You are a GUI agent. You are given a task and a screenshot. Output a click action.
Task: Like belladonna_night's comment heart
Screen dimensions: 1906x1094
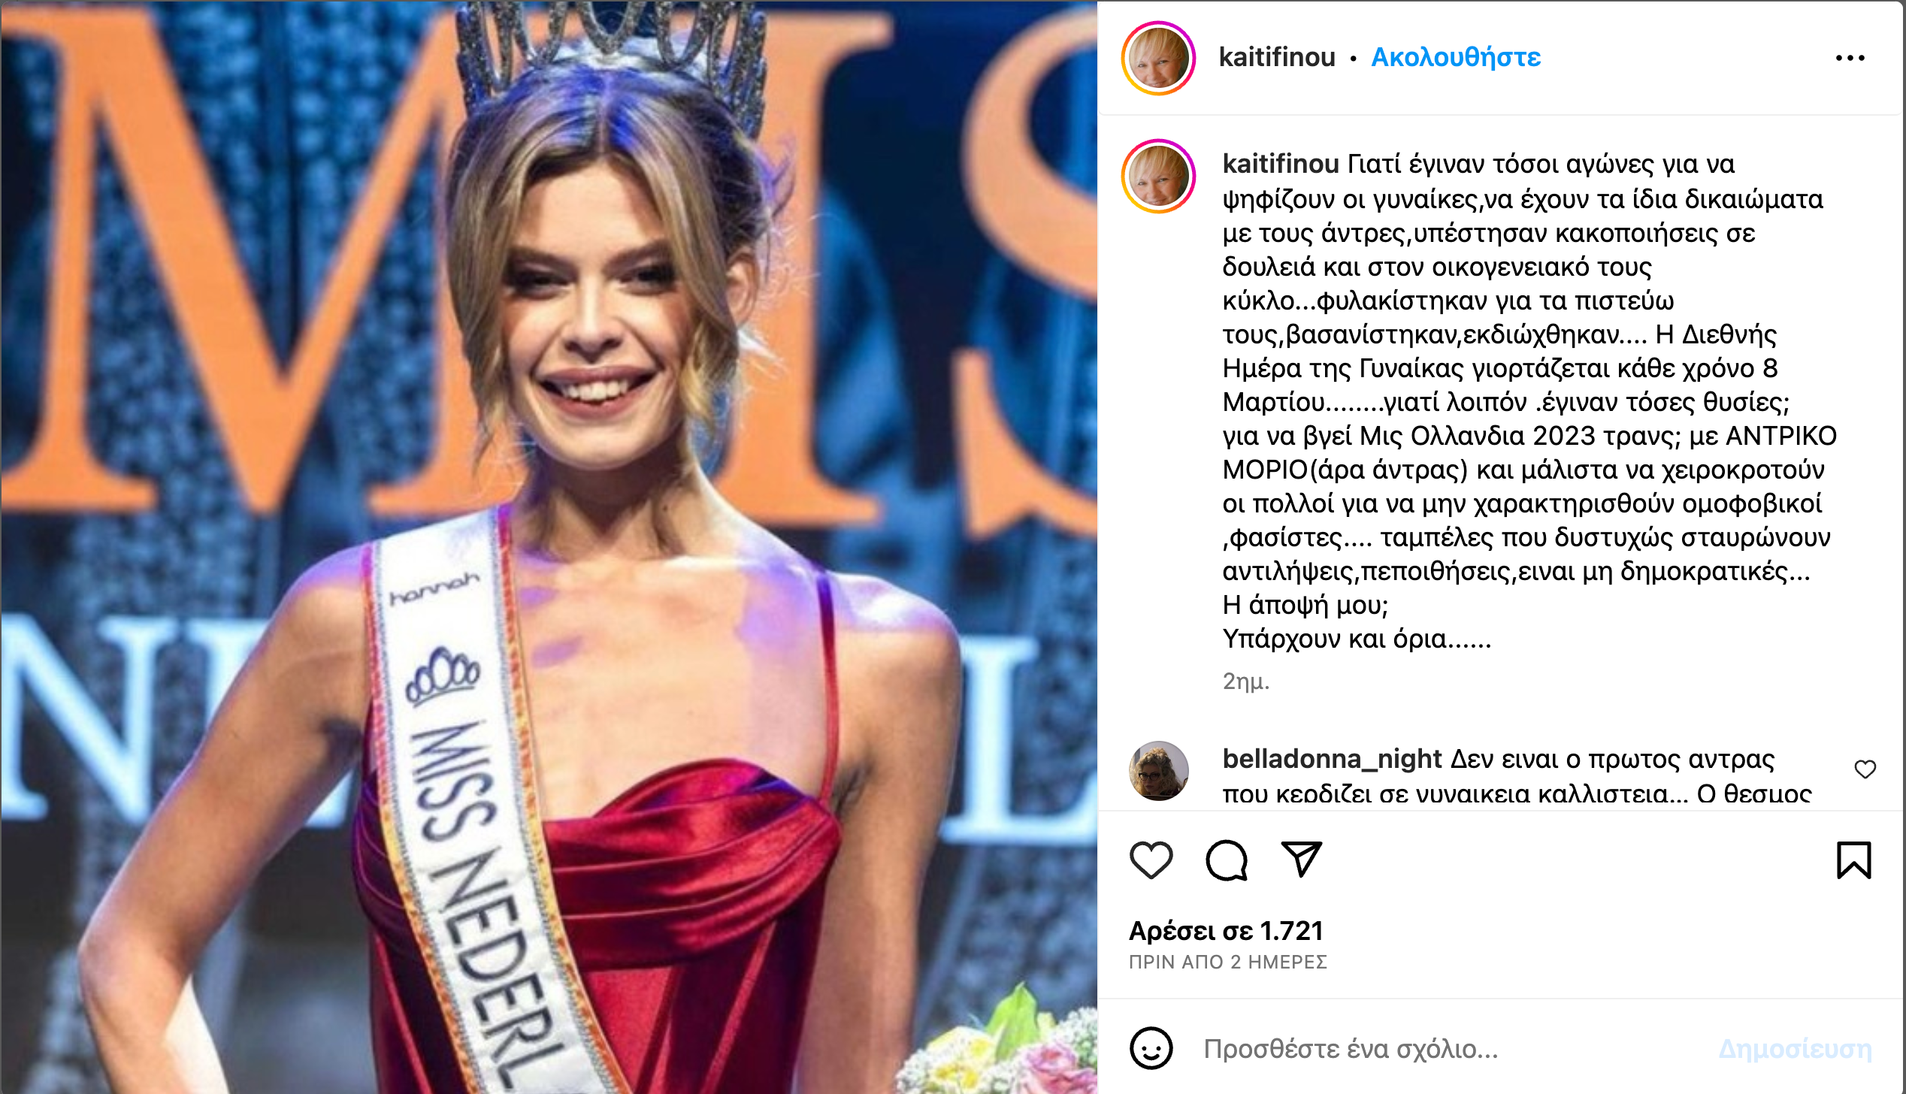[x=1865, y=769]
